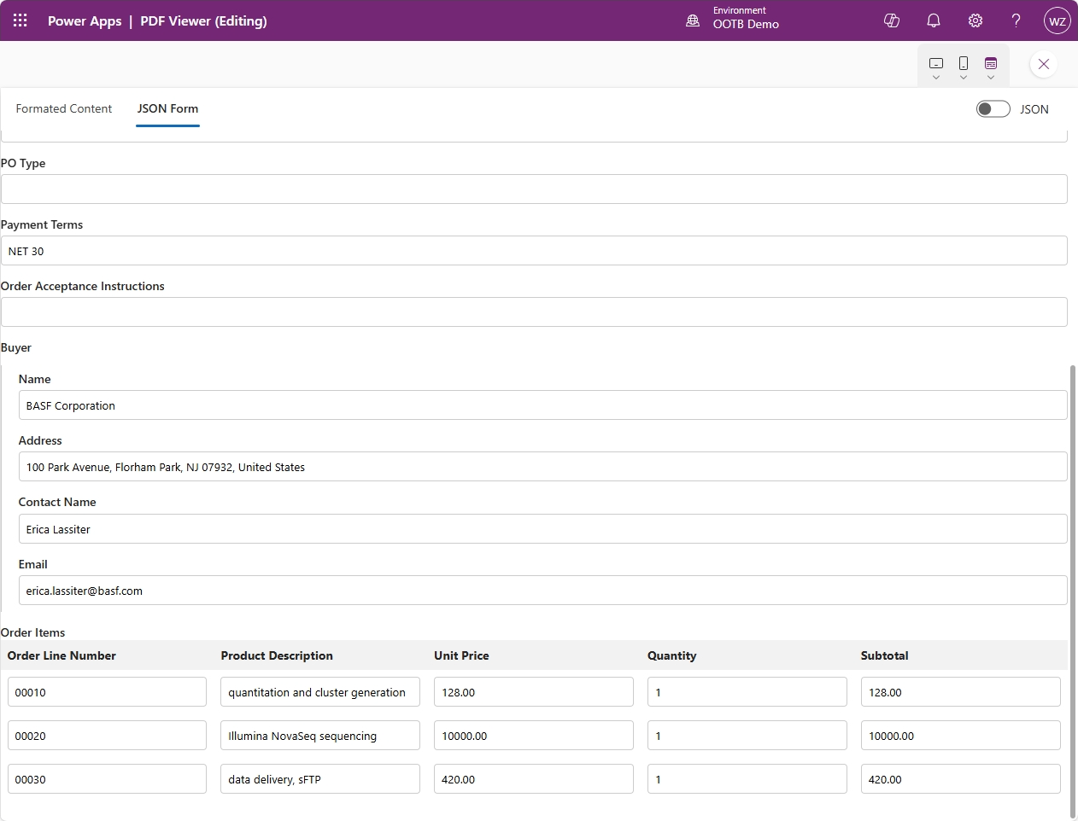Click the Quantity column header
The image size is (1078, 821).
click(671, 655)
